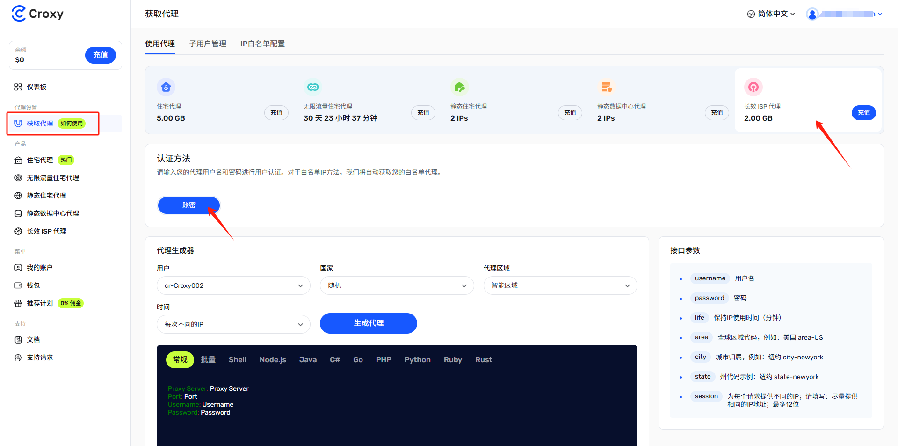Click the 钱包 wallet icon
Viewport: 898px width, 446px height.
[x=18, y=285]
